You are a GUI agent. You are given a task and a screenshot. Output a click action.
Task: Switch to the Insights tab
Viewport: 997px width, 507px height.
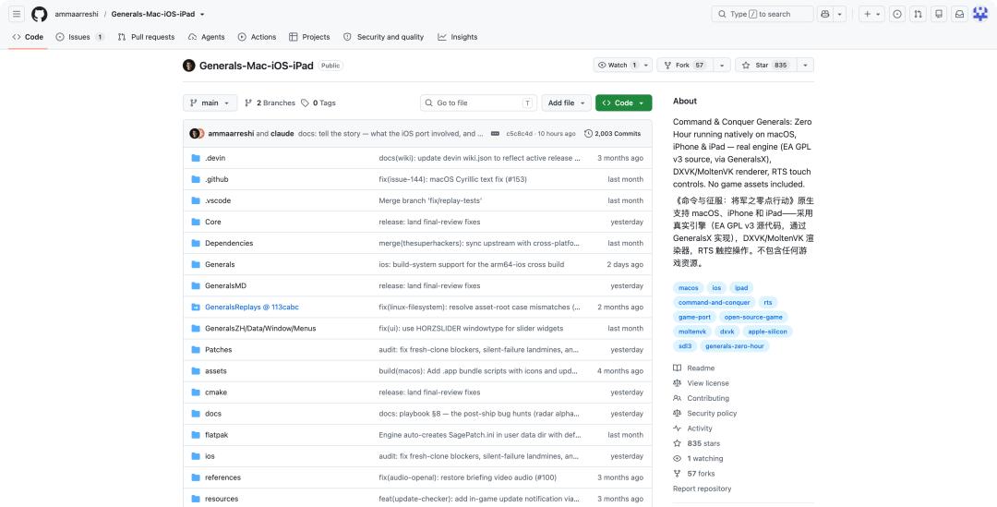[458, 37]
